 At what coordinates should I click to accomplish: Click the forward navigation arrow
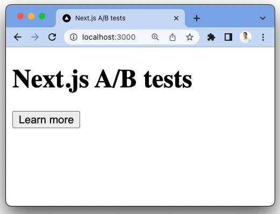pos(35,37)
